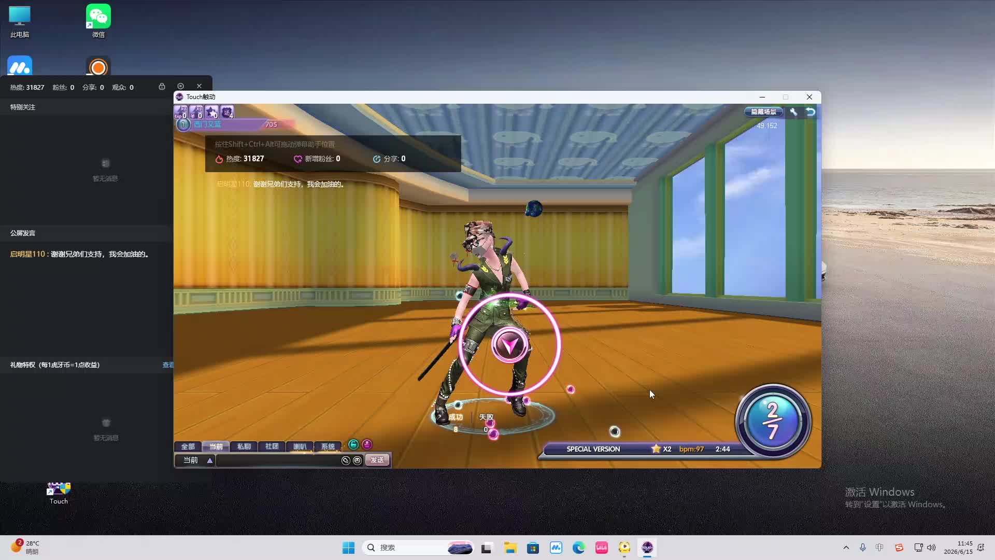Click the 分享 share icon in overlay
Image resolution: width=995 pixels, height=560 pixels.
[x=377, y=159]
